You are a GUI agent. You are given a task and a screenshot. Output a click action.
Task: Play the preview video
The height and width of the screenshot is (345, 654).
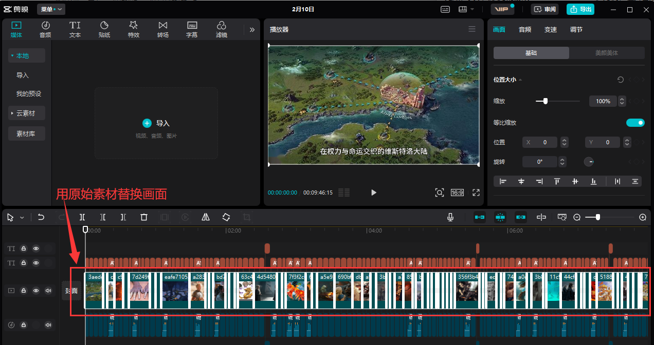click(x=374, y=193)
